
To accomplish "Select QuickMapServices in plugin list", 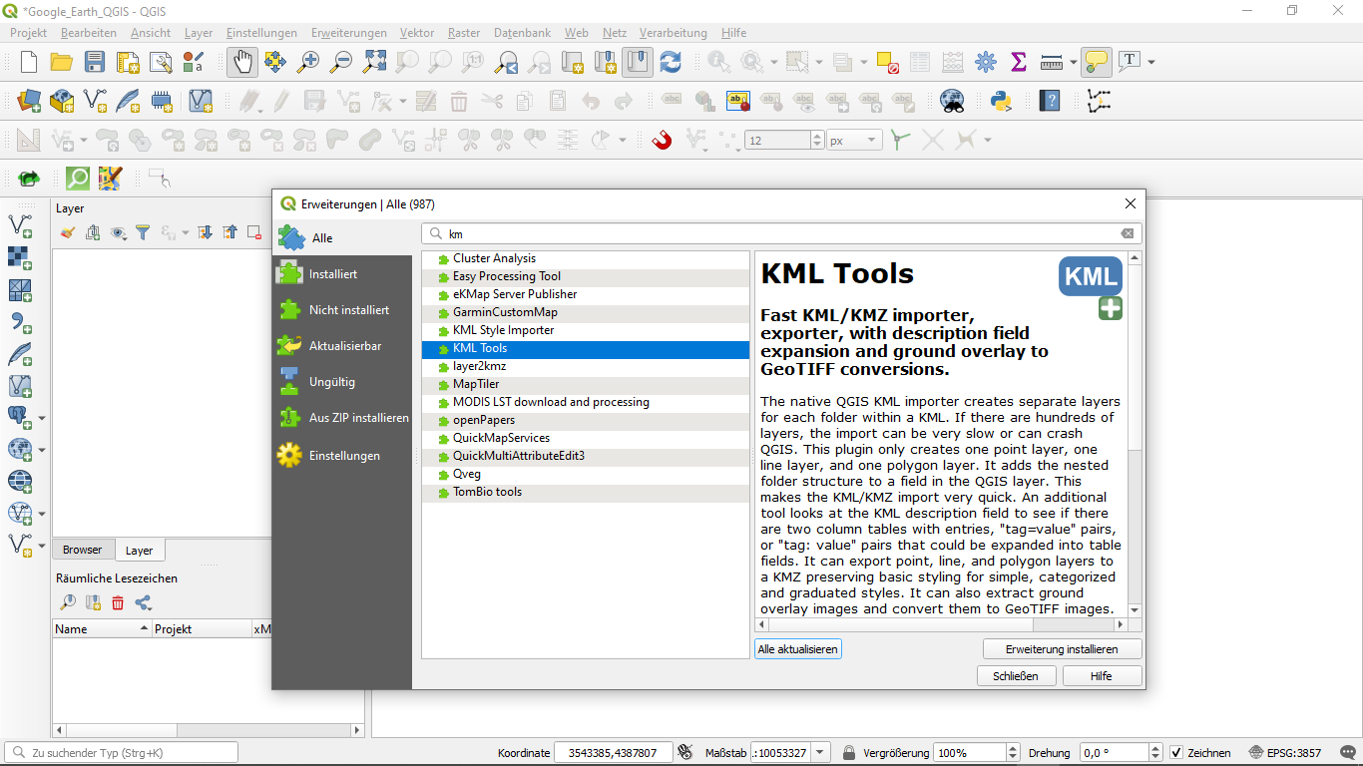I will pyautogui.click(x=586, y=438).
